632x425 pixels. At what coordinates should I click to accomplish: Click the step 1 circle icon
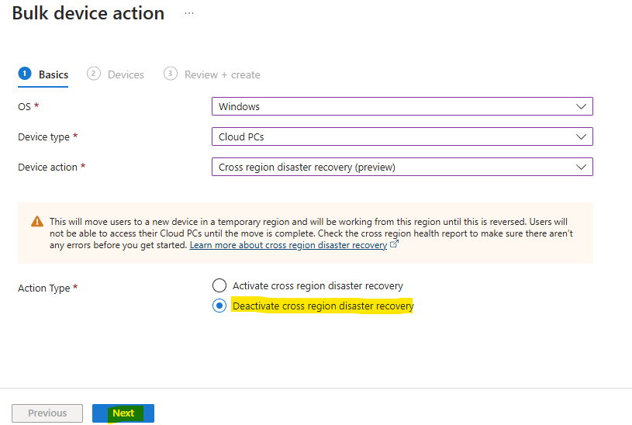click(25, 74)
